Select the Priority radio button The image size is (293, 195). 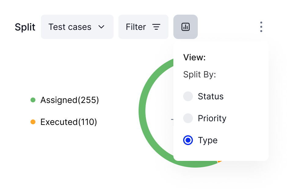(x=188, y=118)
